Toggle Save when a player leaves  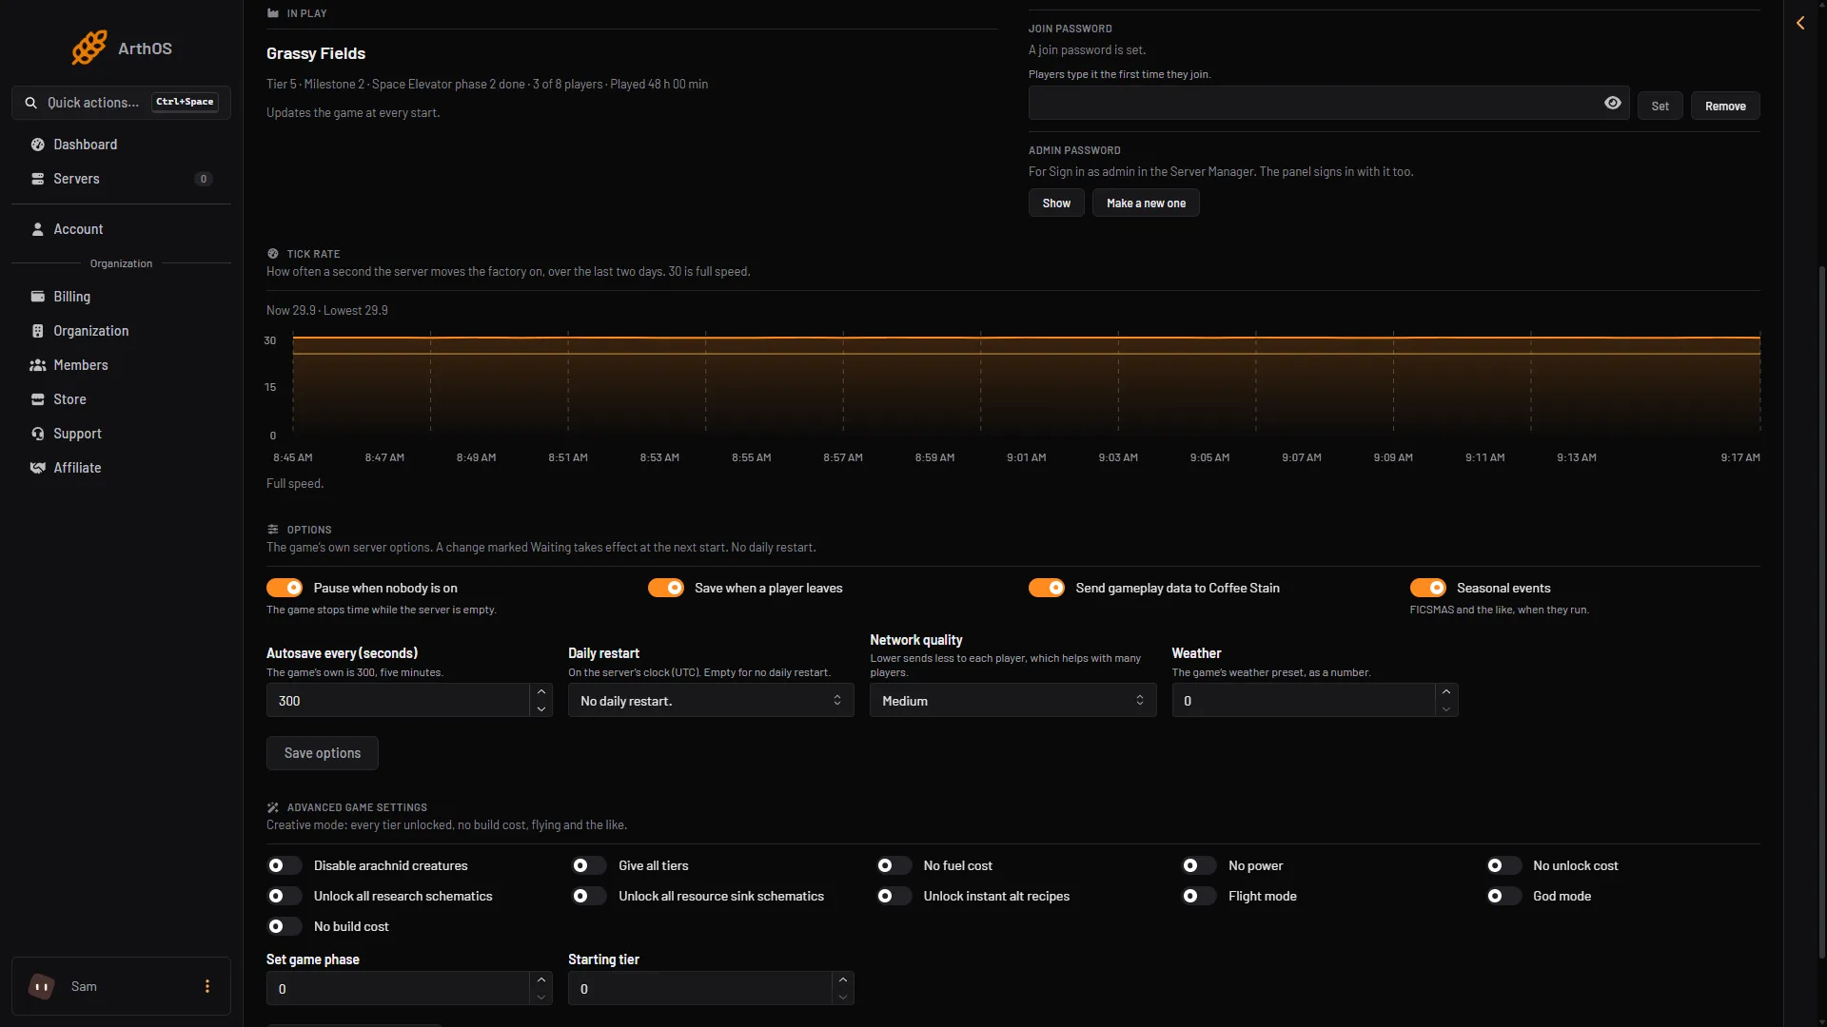coord(666,588)
